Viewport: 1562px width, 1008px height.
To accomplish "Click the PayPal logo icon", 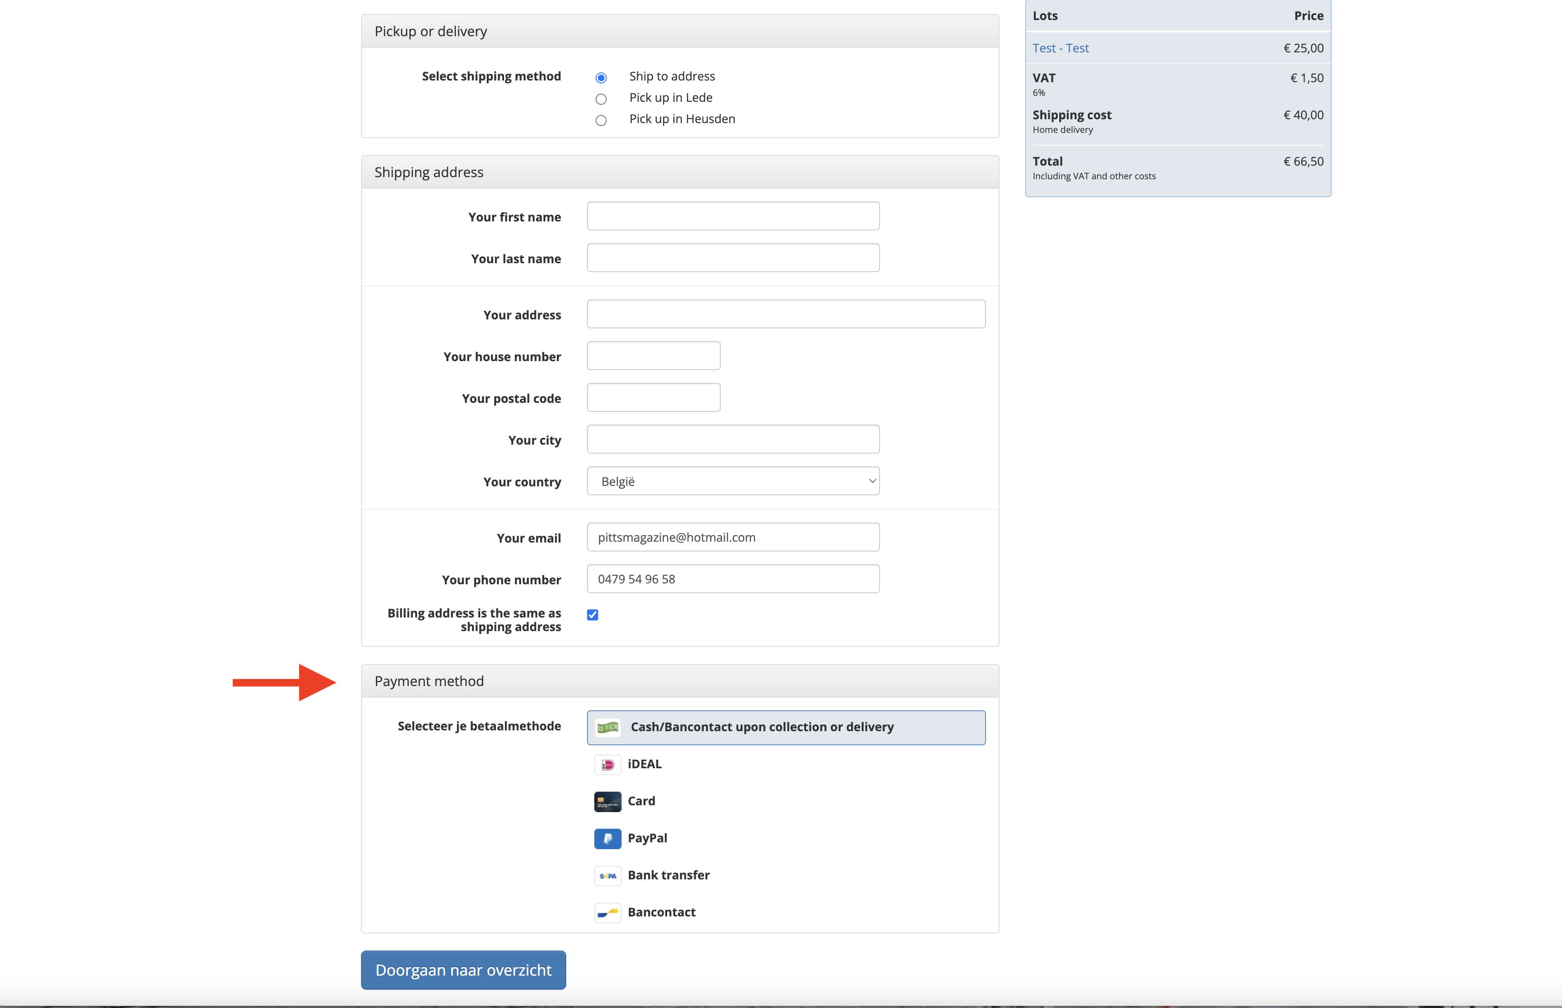I will tap(607, 839).
